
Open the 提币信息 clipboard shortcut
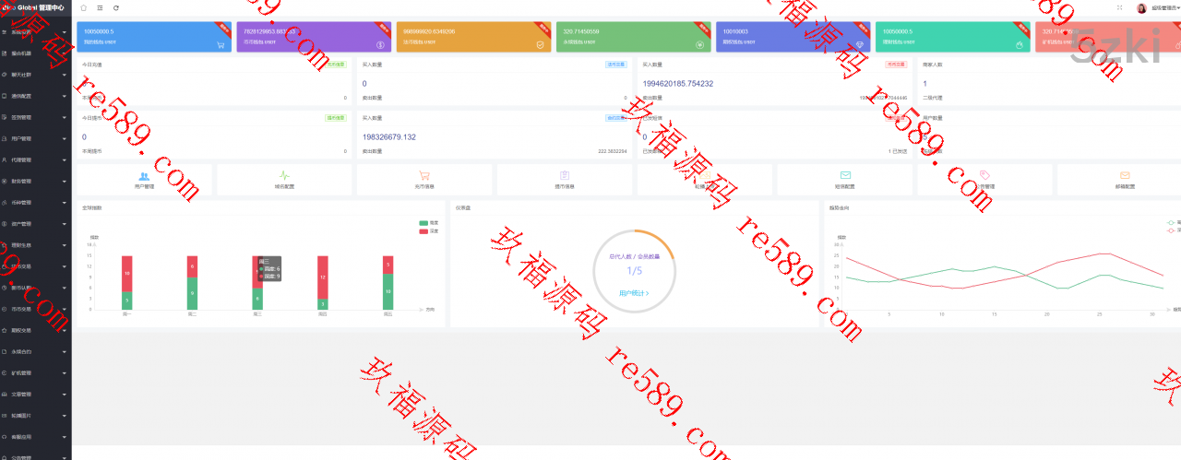pos(565,179)
